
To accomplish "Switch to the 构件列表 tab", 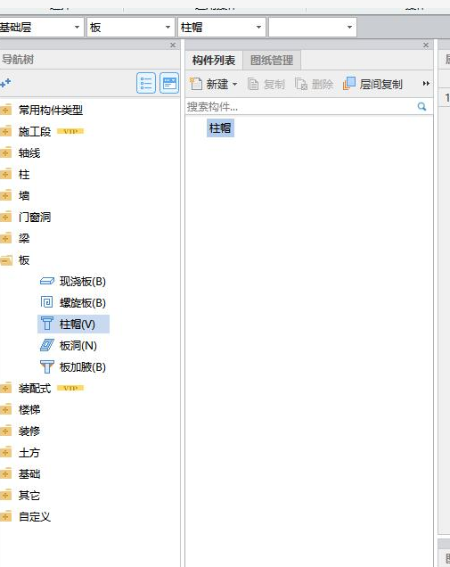I will click(214, 60).
